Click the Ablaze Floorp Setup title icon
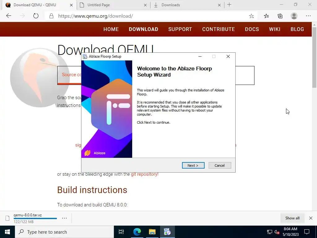 85,56
